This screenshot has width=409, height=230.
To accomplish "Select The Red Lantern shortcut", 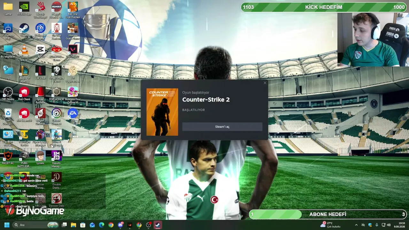I will [57, 32].
